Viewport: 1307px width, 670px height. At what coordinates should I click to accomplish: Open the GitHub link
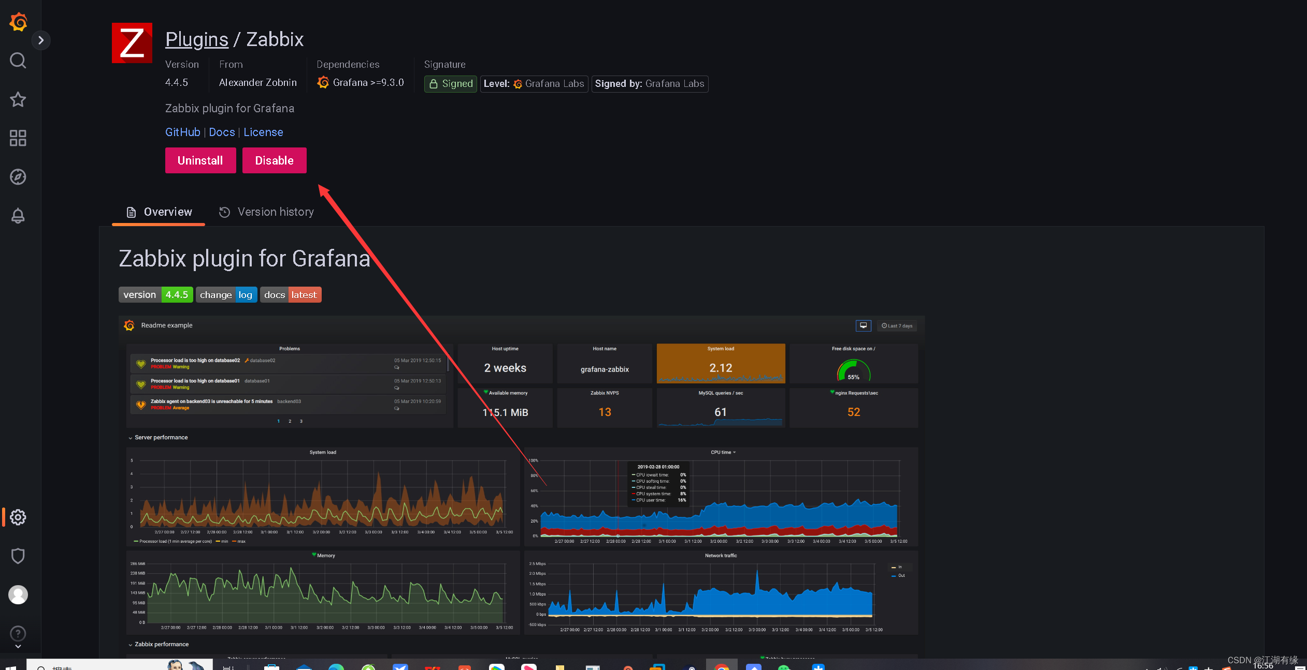182,132
